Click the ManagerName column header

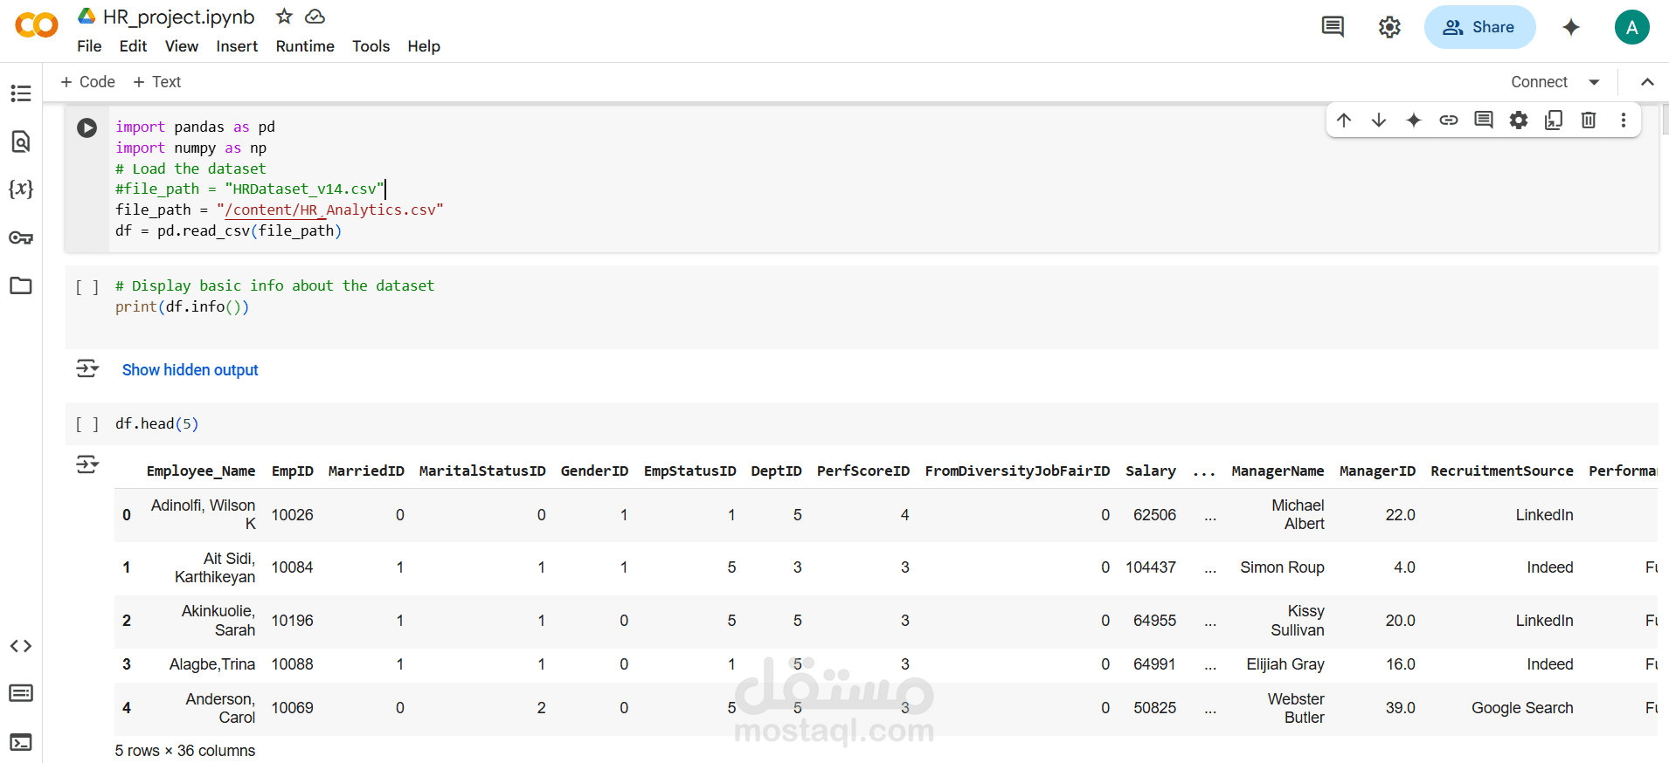point(1278,471)
